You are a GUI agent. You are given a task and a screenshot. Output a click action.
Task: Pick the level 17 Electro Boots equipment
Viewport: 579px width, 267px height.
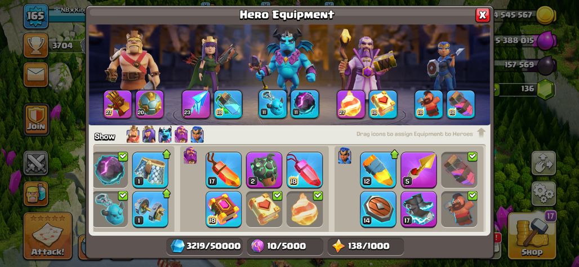click(418, 209)
